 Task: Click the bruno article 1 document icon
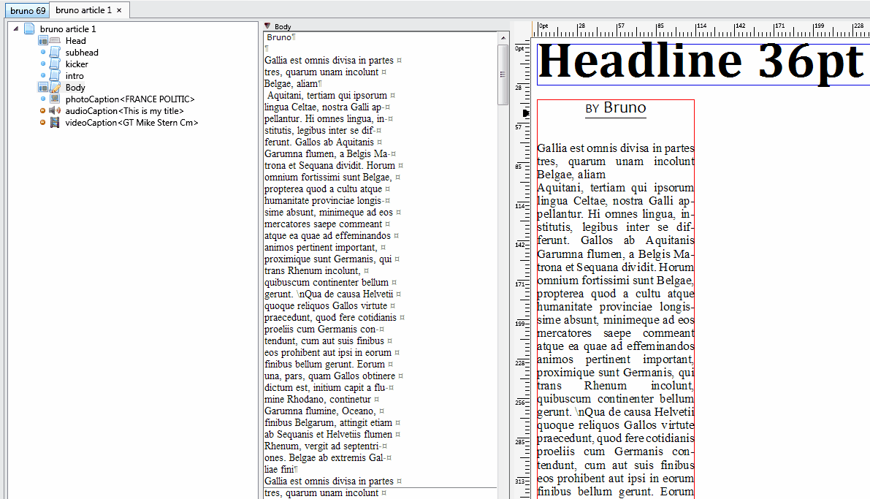click(29, 29)
